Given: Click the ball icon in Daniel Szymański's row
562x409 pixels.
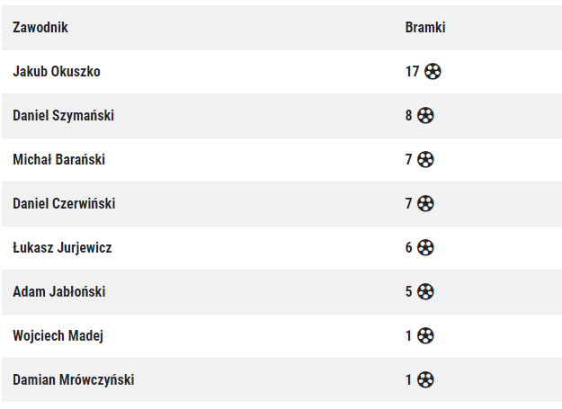Looking at the screenshot, I should pos(425,115).
